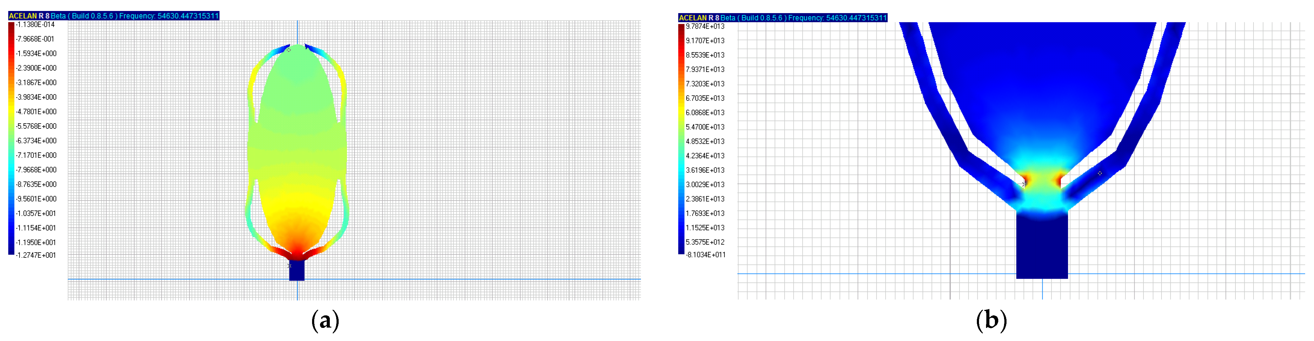
Task: Click the left plot's ACELAN R 8 title text
Action: pyautogui.click(x=29, y=16)
